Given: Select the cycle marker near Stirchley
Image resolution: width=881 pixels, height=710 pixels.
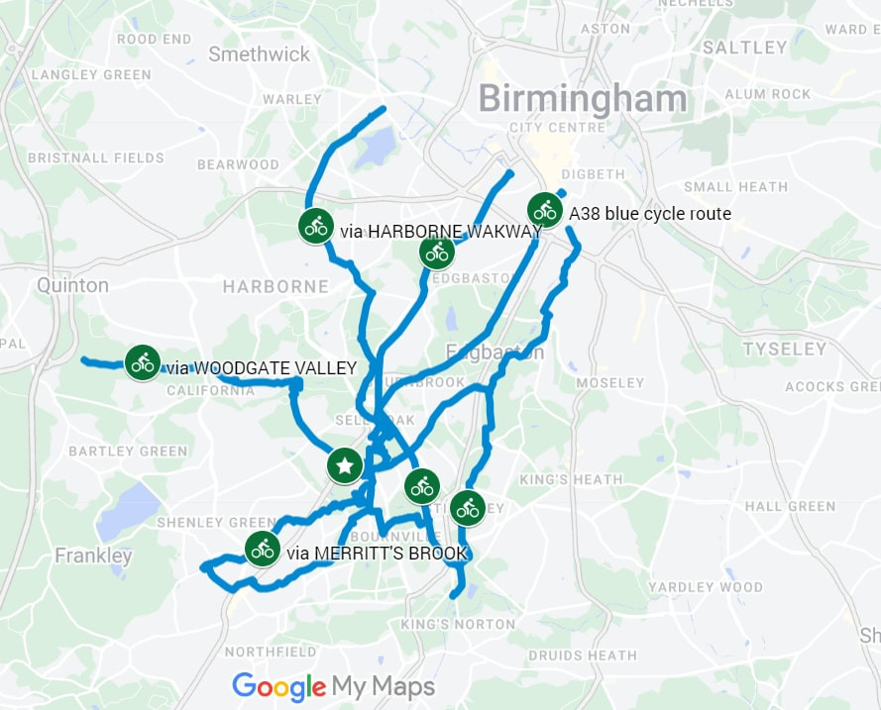Looking at the screenshot, I should point(468,508).
